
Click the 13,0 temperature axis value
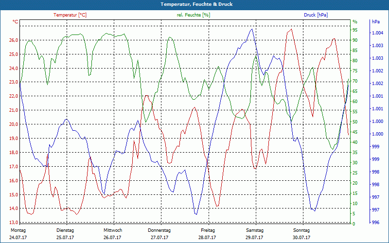14,223
